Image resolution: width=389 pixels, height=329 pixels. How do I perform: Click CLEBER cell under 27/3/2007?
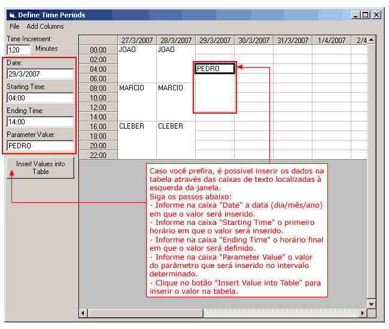137,141
